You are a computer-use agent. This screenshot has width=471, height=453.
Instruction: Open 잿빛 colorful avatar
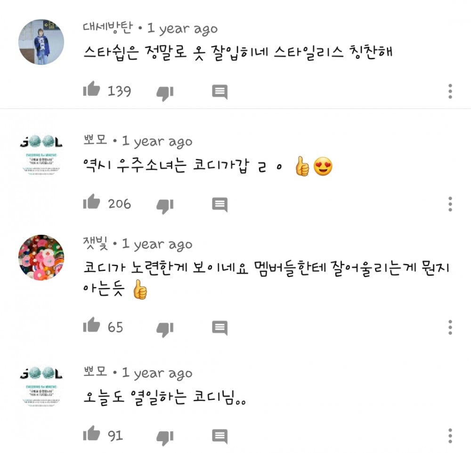pyautogui.click(x=41, y=257)
